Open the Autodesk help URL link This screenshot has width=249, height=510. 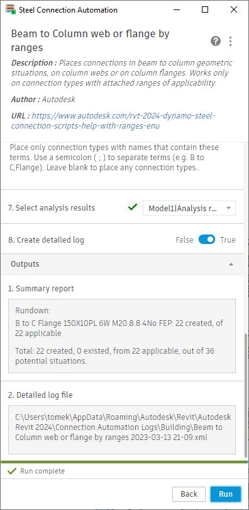point(113,120)
